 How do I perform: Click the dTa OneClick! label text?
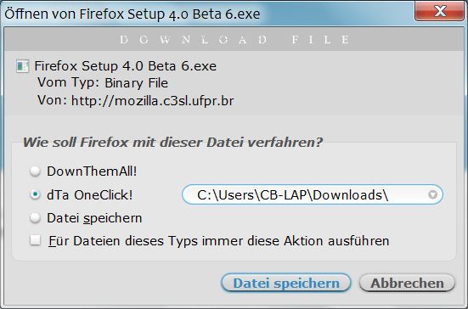[90, 195]
